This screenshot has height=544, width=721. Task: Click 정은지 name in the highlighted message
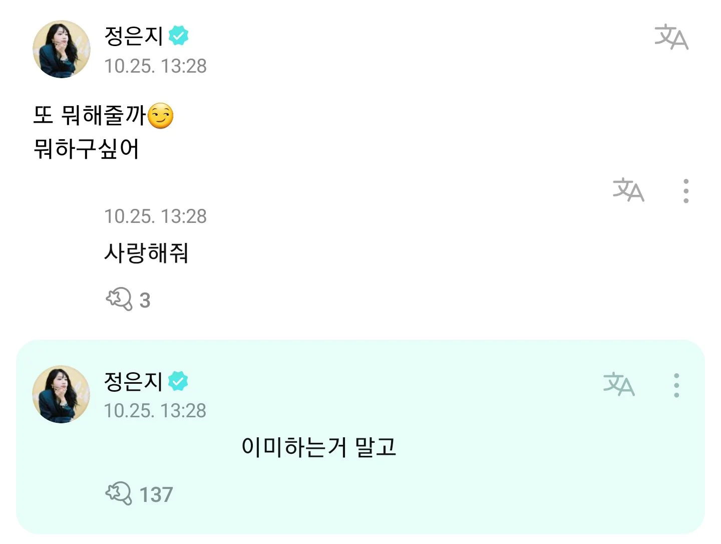[133, 381]
